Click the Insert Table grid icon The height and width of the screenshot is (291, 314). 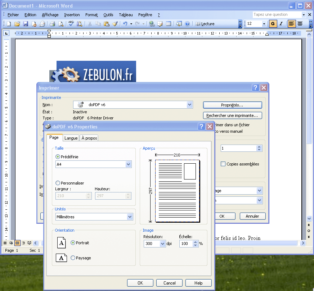(169, 24)
